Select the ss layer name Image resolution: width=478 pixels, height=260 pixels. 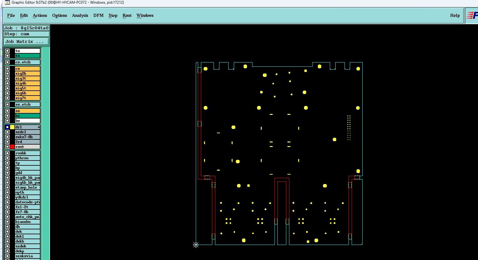click(28, 111)
